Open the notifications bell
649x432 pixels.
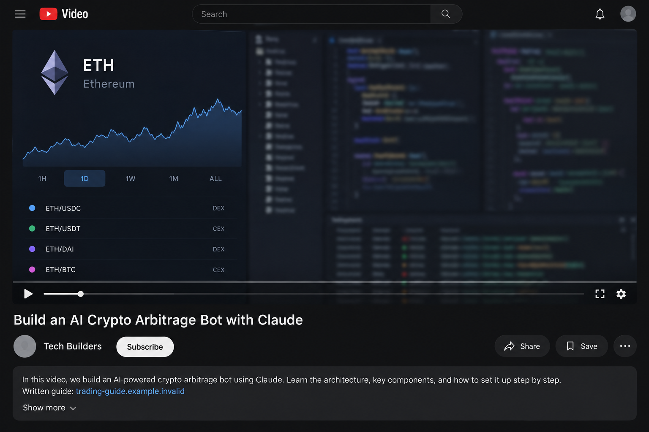[600, 14]
